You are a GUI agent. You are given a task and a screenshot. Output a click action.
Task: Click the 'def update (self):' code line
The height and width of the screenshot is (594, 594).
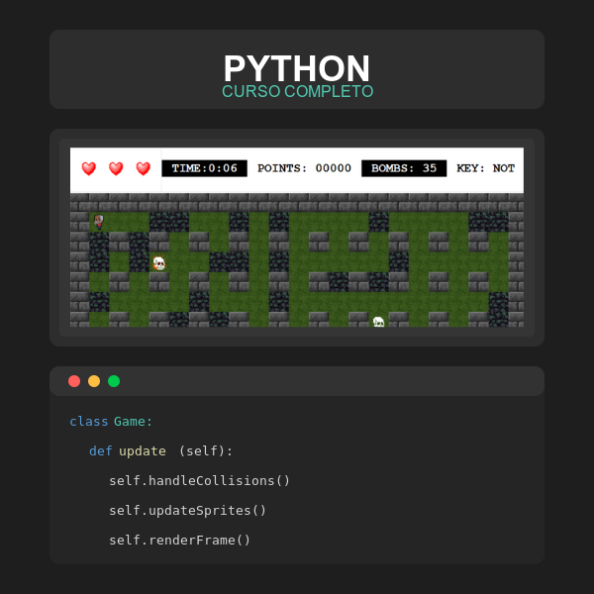pos(160,451)
